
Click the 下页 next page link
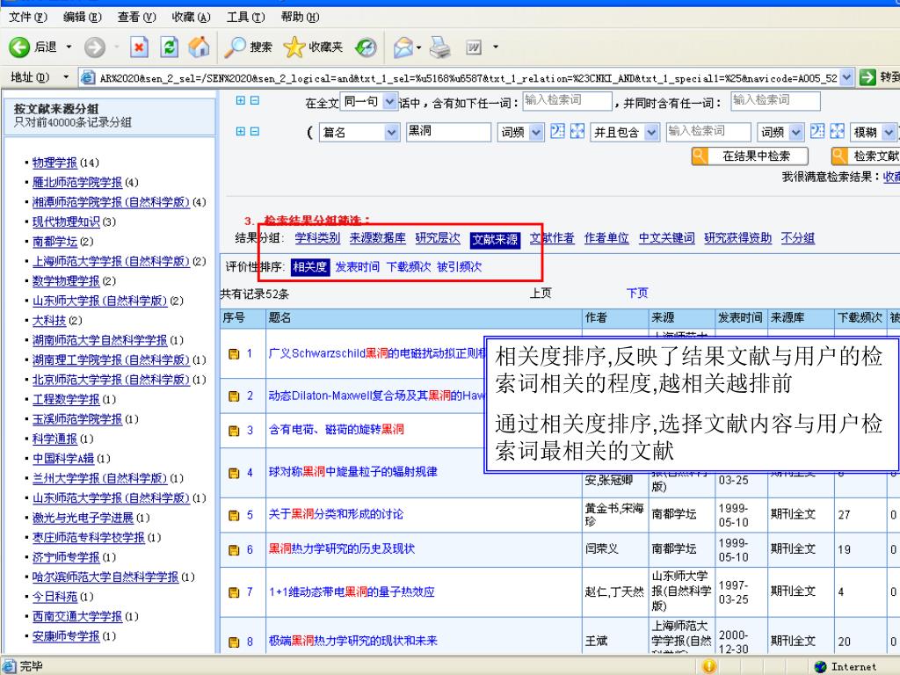click(x=637, y=293)
